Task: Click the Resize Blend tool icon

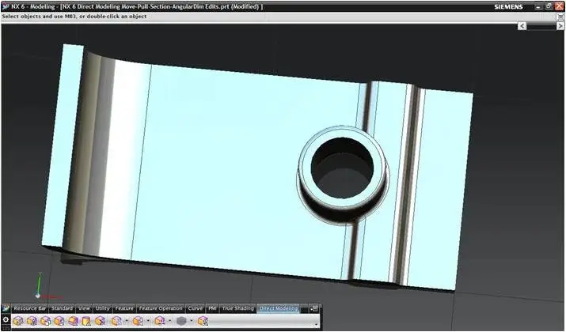Action: (x=74, y=322)
